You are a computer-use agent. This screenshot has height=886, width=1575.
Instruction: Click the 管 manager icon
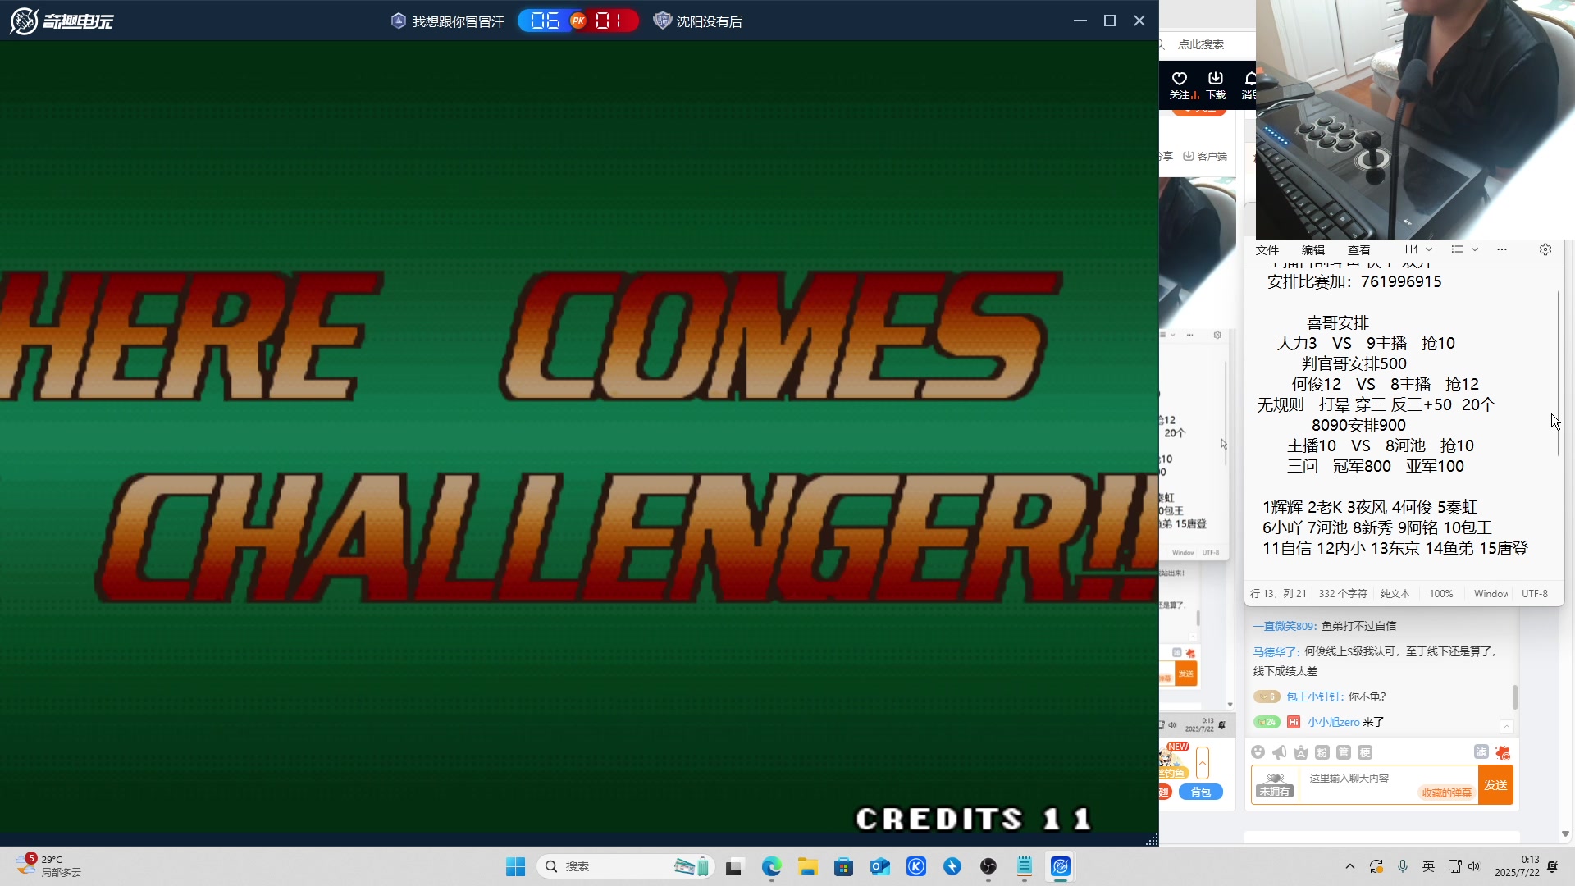pos(1344,752)
